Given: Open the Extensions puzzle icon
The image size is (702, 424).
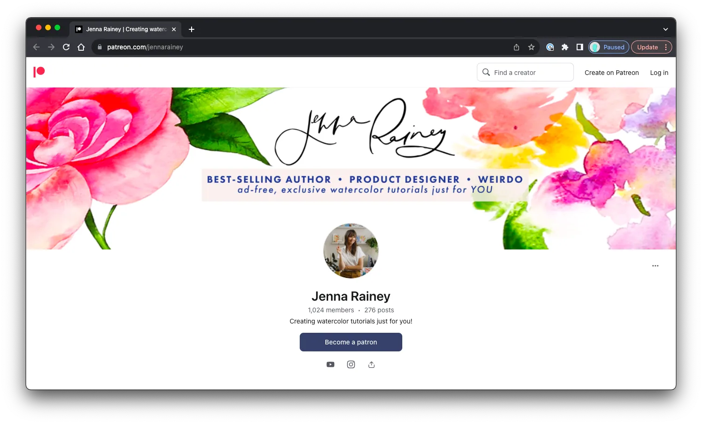Looking at the screenshot, I should [x=565, y=47].
